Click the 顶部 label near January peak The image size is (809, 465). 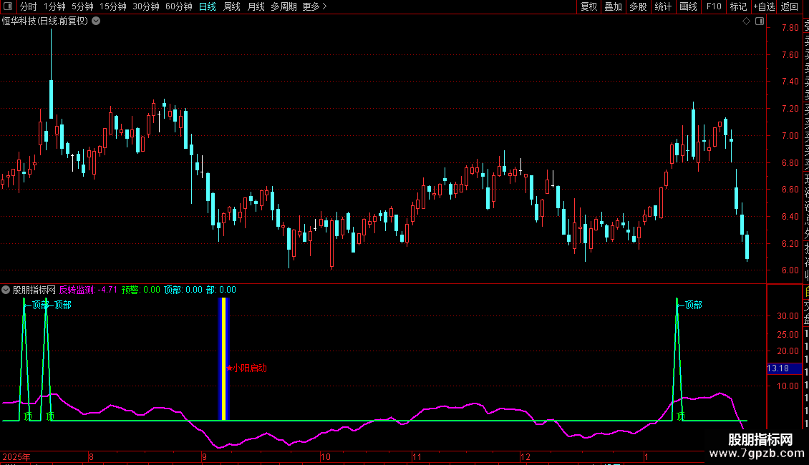(x=694, y=305)
